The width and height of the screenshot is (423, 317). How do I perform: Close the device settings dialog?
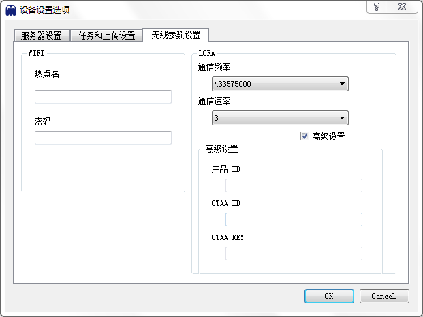(x=402, y=7)
